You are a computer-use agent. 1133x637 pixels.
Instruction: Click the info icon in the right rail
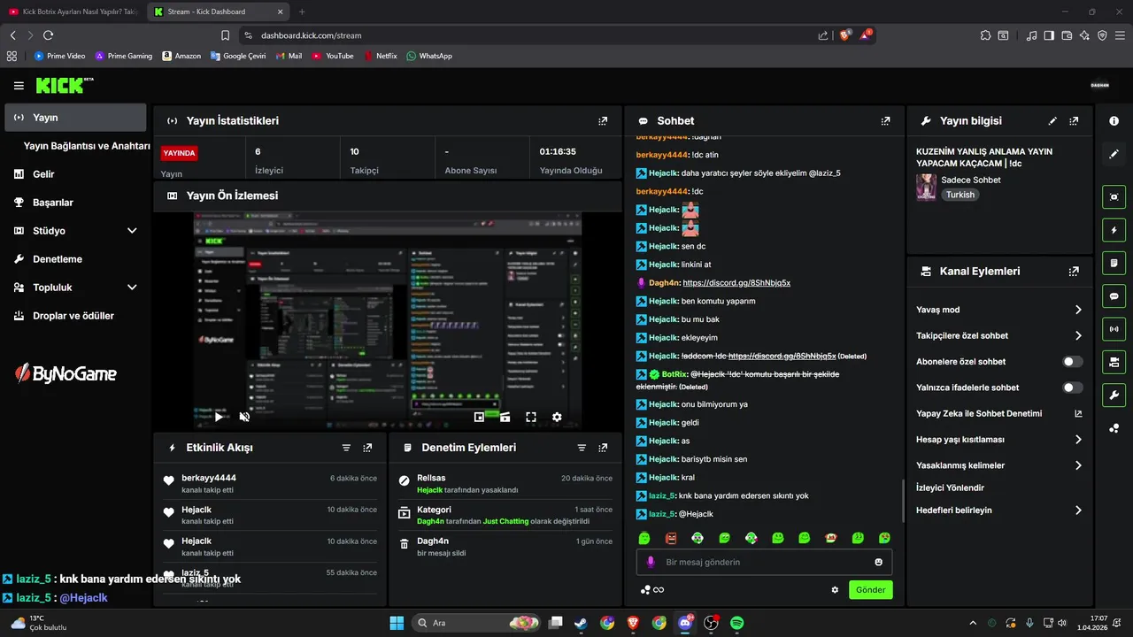(x=1114, y=120)
